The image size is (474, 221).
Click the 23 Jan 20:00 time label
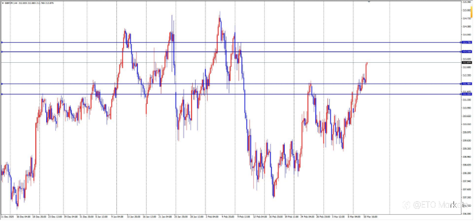[181, 217]
